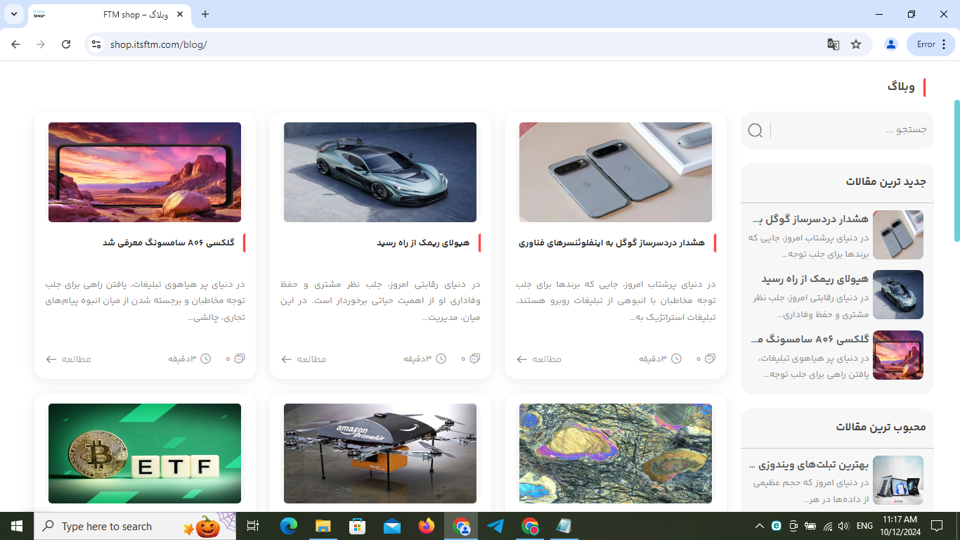This screenshot has width=960, height=540.
Task: Open the Chrome taskbar icon with red badge
Action: point(530,526)
